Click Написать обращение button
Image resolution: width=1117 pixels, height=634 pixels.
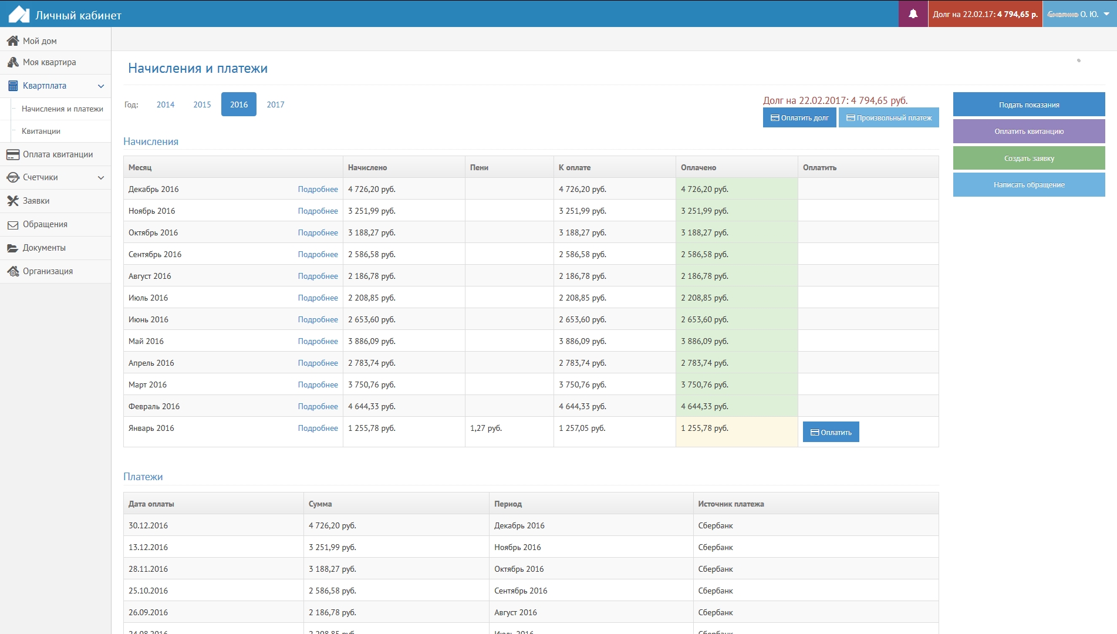1029,185
